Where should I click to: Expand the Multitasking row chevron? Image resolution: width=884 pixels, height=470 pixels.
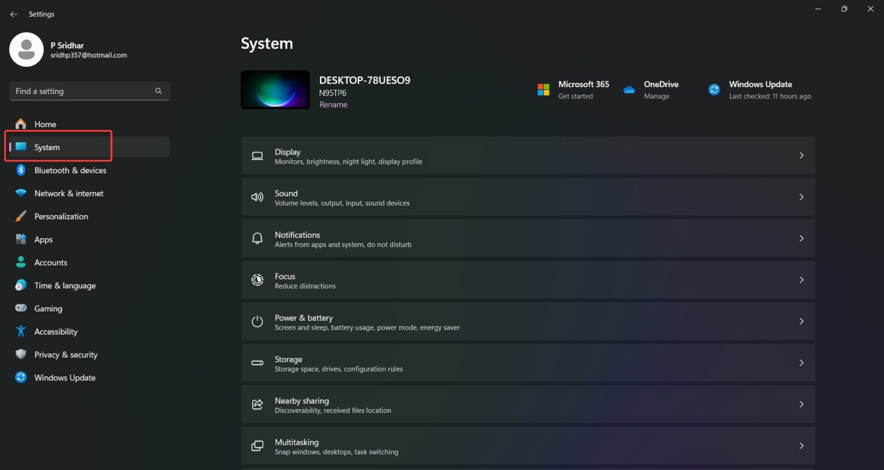pyautogui.click(x=801, y=446)
